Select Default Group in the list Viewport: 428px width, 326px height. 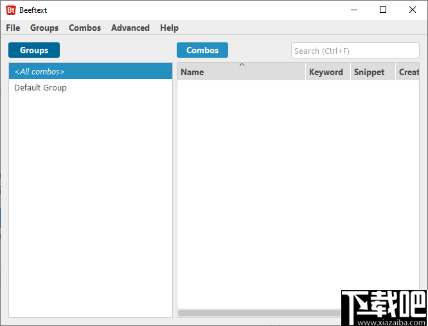(x=91, y=87)
